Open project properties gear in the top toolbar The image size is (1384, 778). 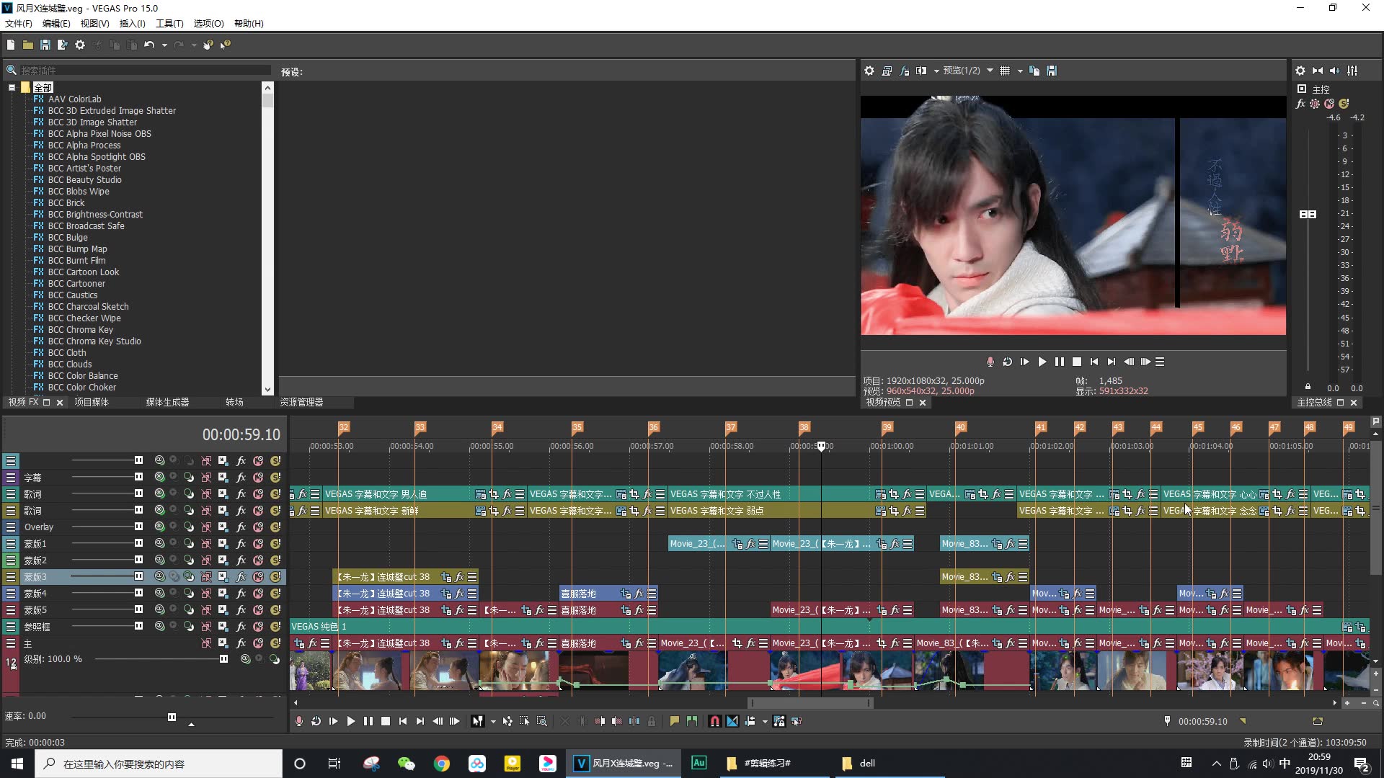click(x=80, y=45)
